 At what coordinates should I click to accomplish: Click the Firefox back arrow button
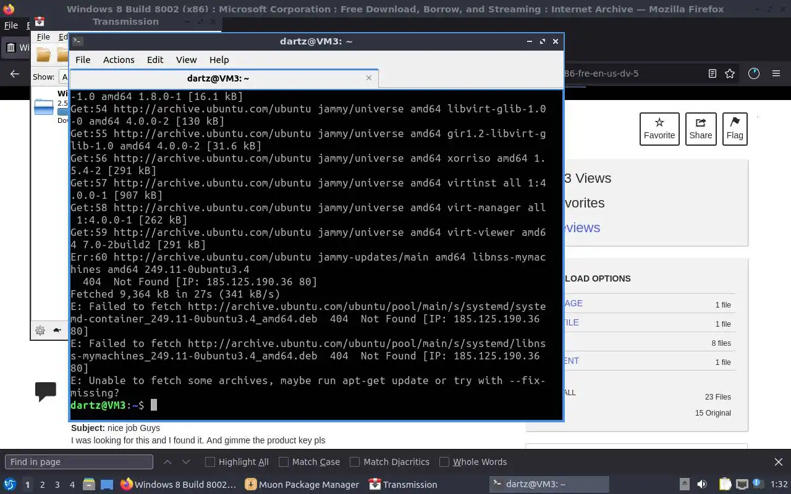tap(15, 73)
